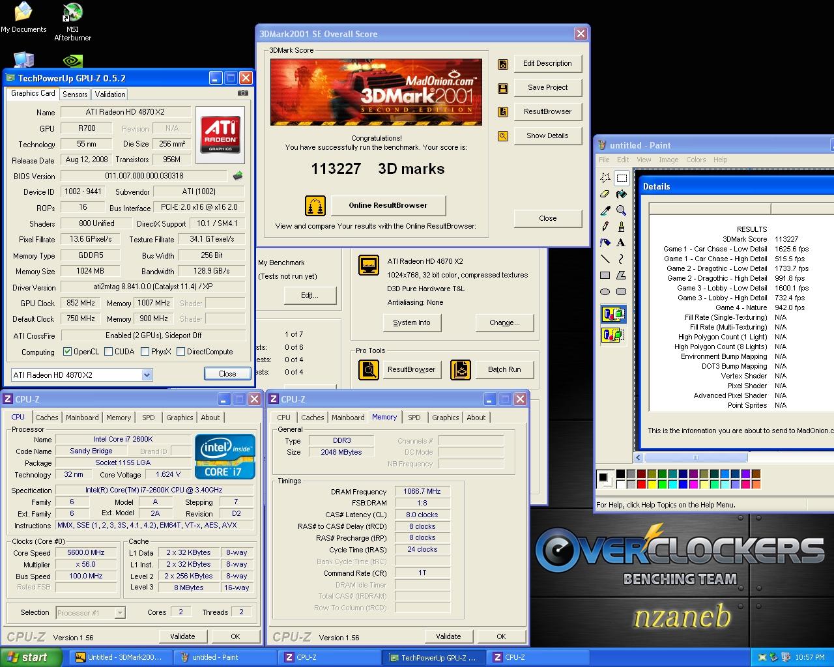Pick the Eraser tool in Paint

tap(605, 194)
